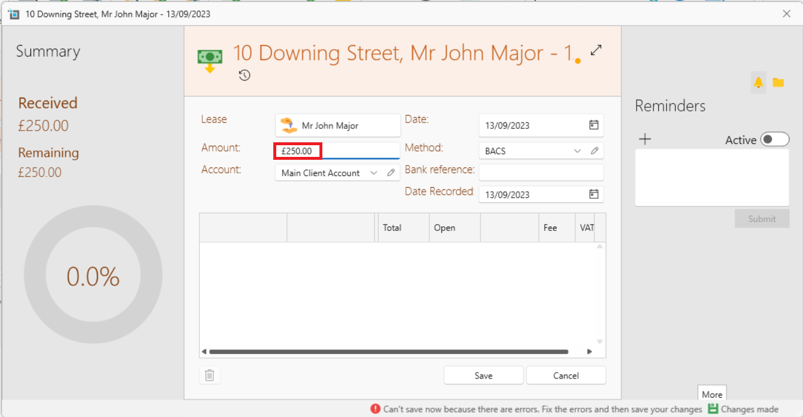803x417 pixels.
Task: Click the app icon in title bar
Action: pyautogui.click(x=13, y=14)
